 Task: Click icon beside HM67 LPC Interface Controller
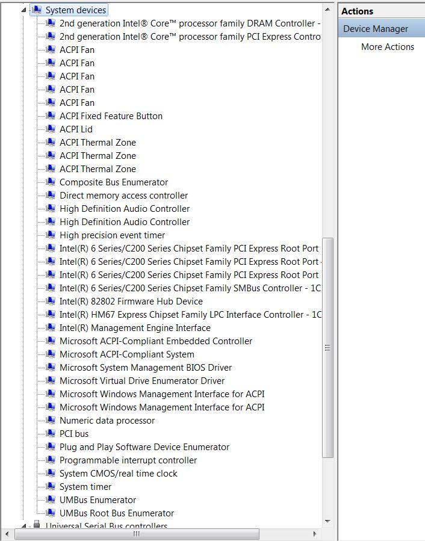point(51,314)
